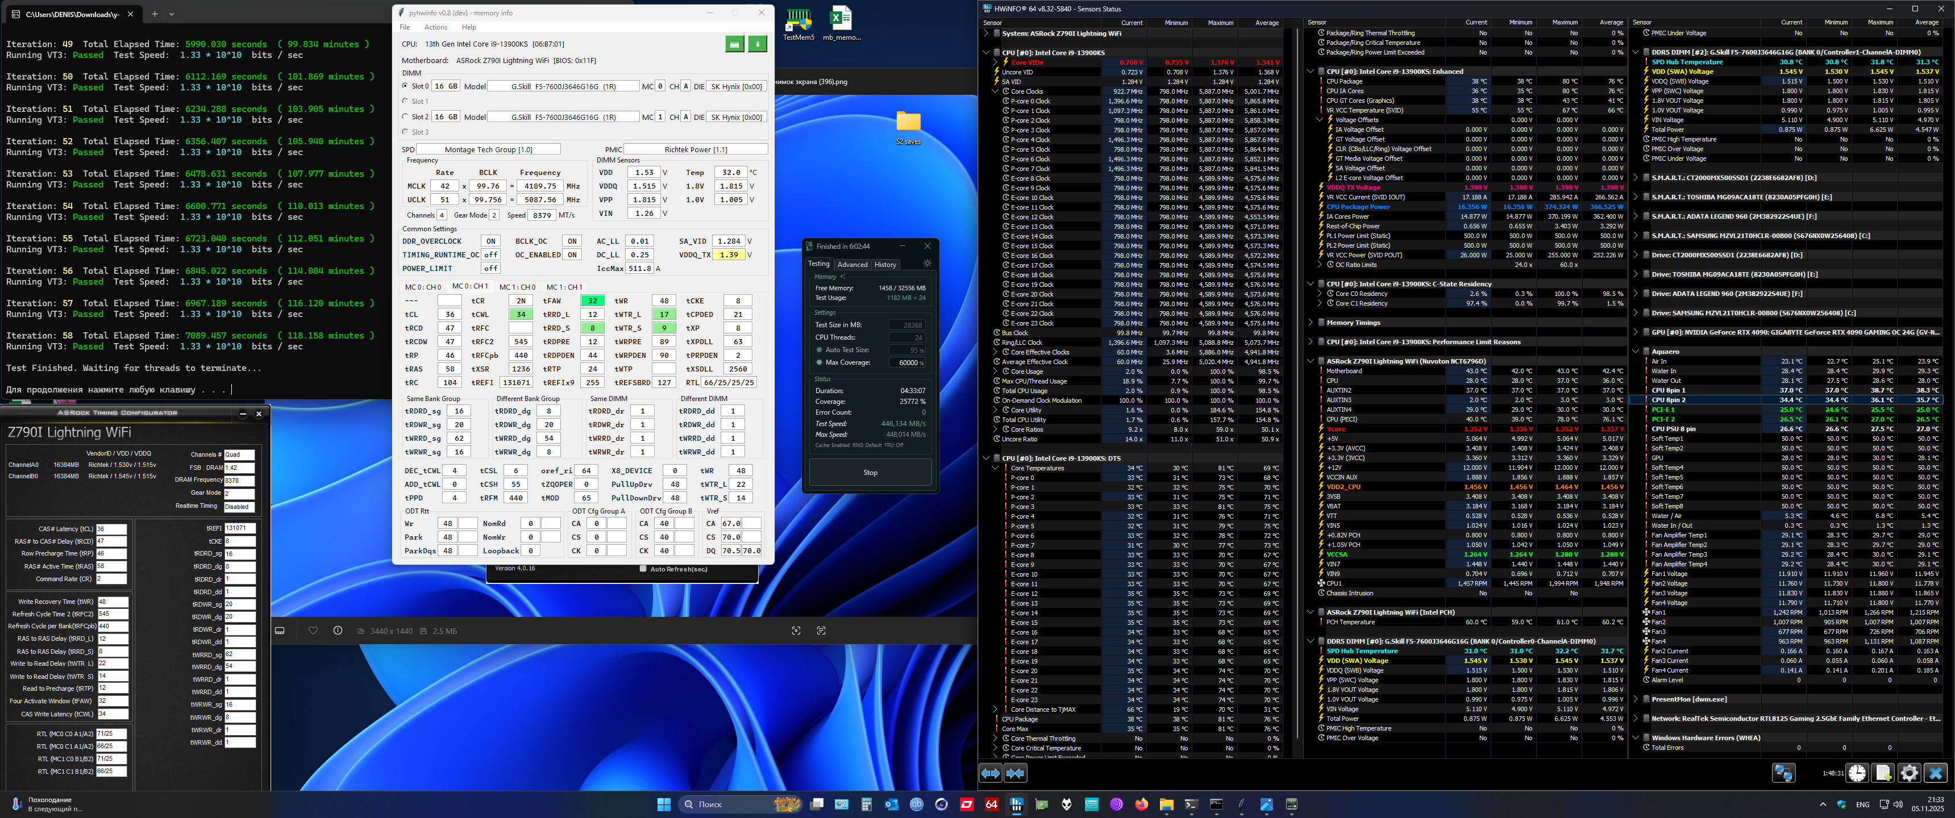Viewport: 1955px width, 818px height.
Task: Click green screenshot button in pyhwinfo
Action: (x=734, y=45)
